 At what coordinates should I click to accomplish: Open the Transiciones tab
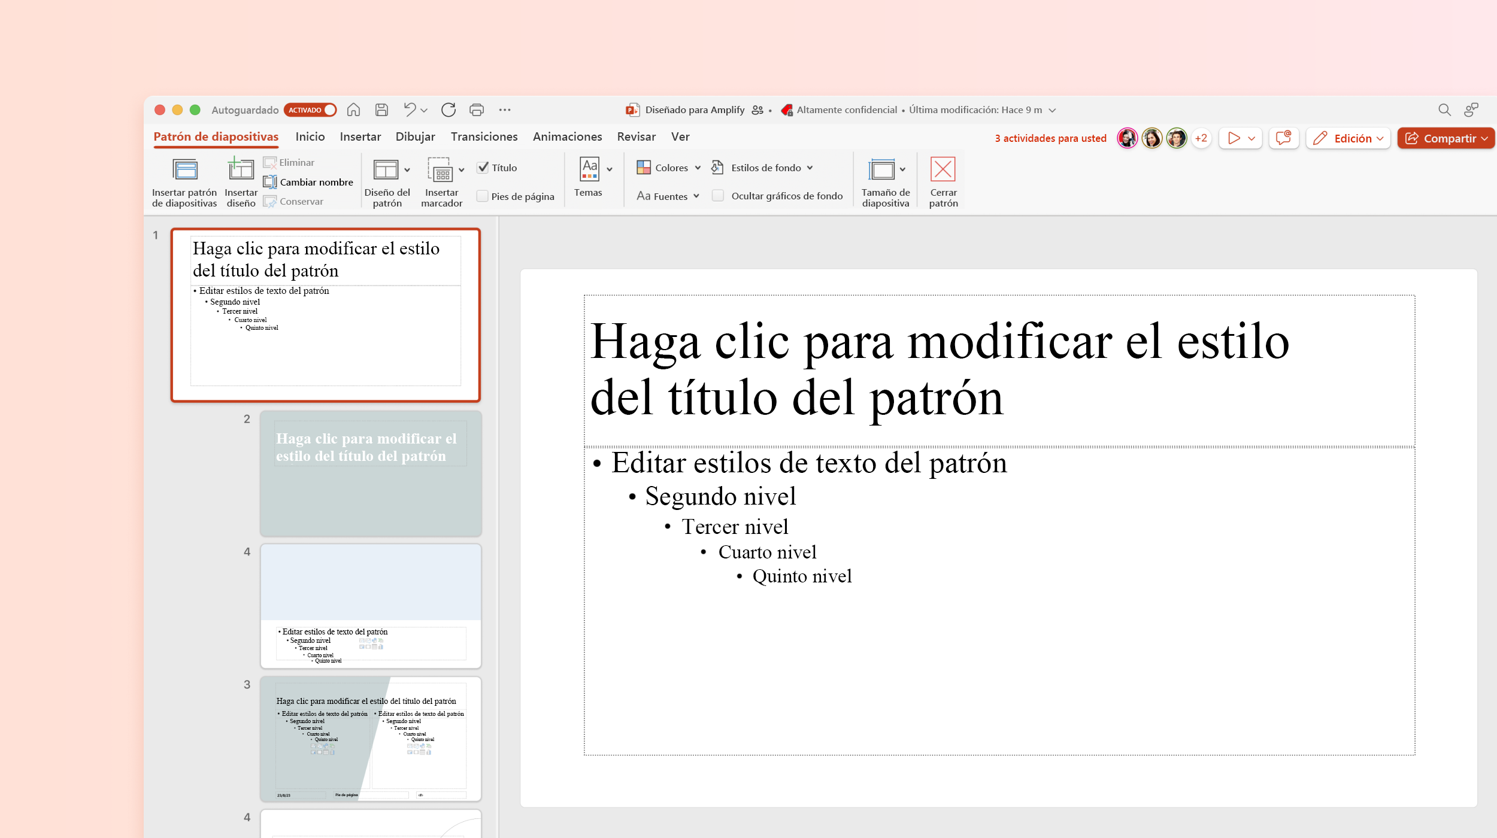click(484, 136)
